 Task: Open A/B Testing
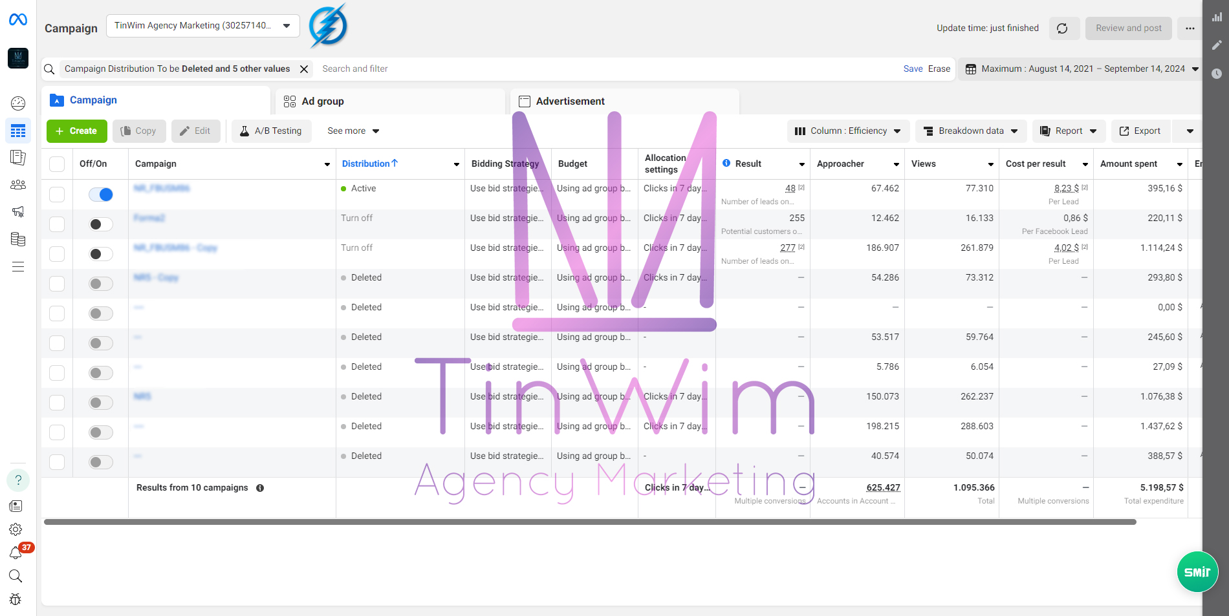271,131
